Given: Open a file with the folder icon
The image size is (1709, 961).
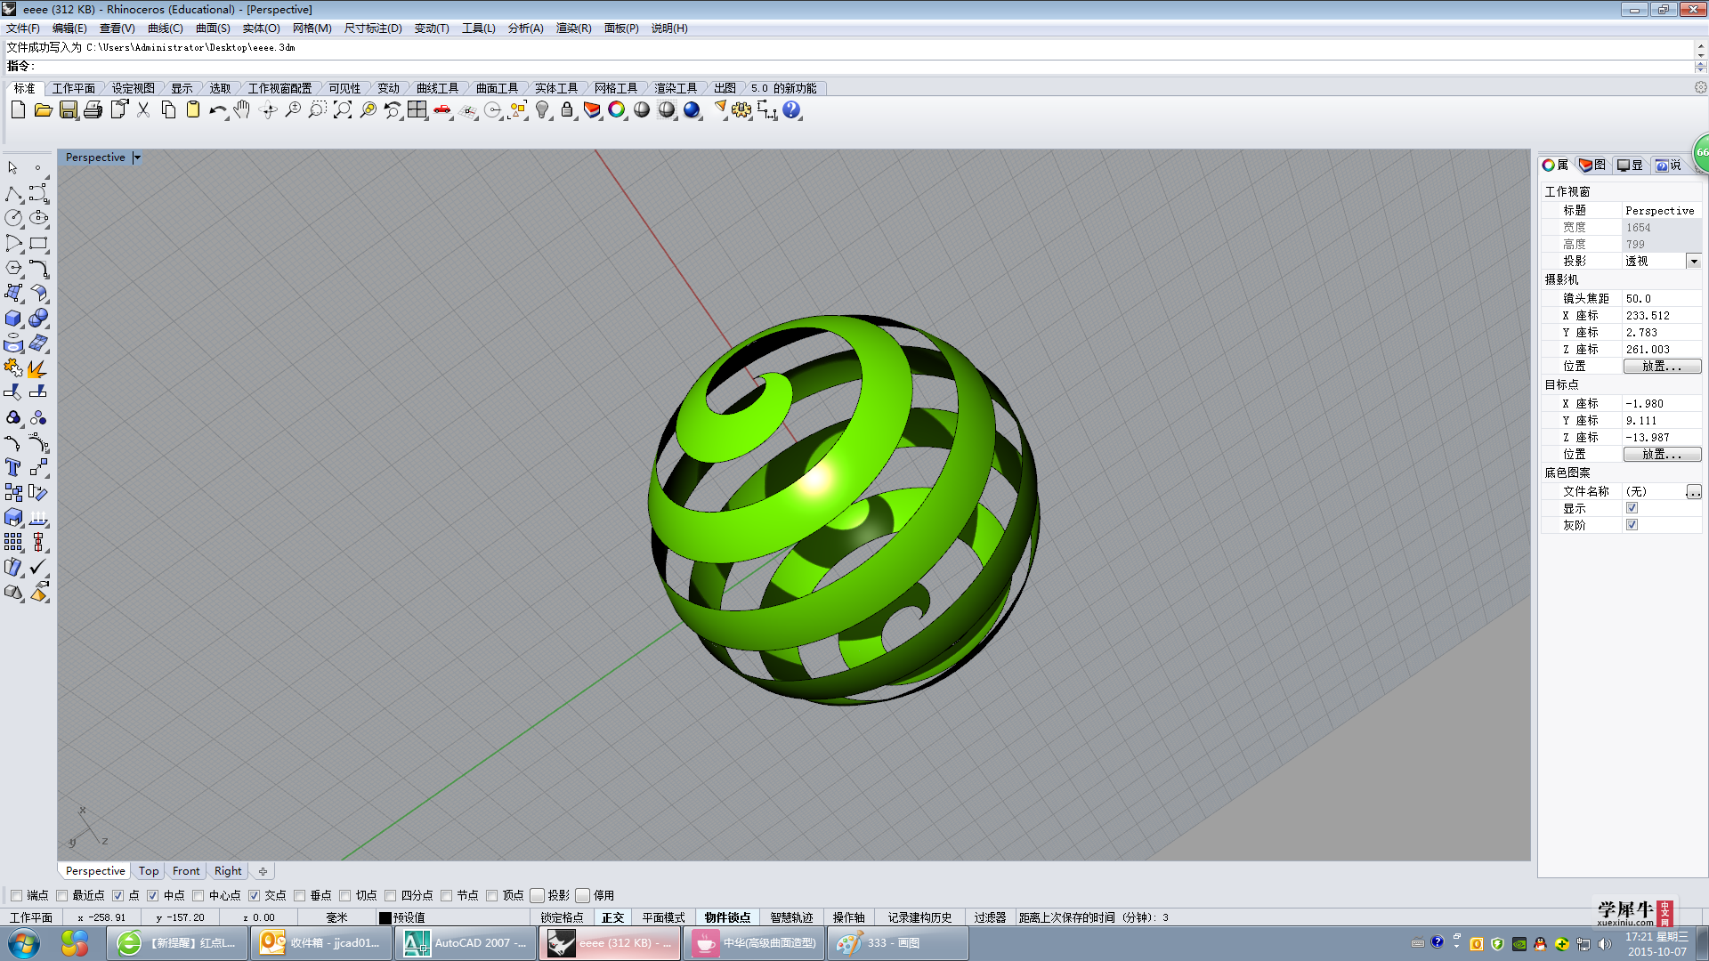Looking at the screenshot, I should 43,109.
